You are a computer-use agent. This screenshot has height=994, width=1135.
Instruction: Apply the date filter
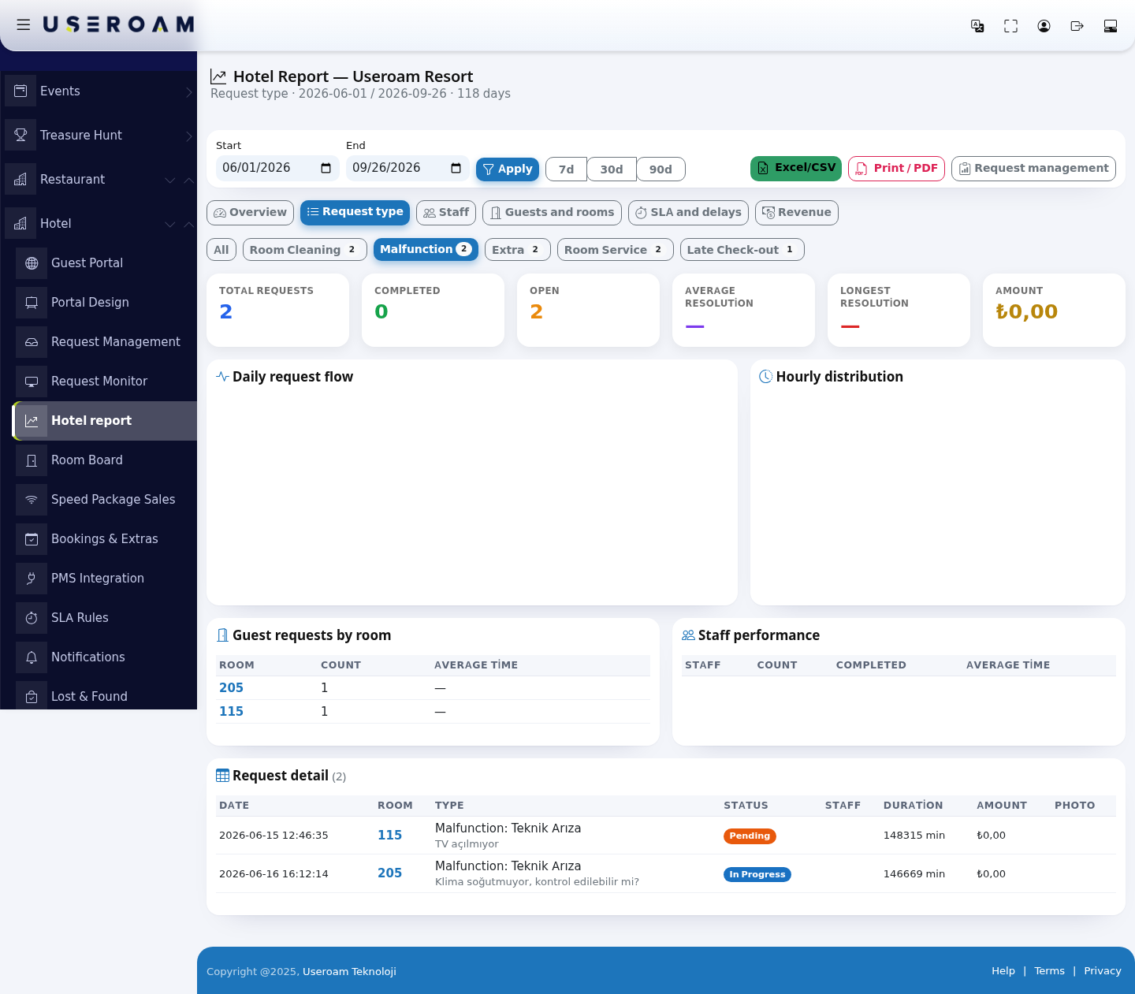pyautogui.click(x=508, y=169)
